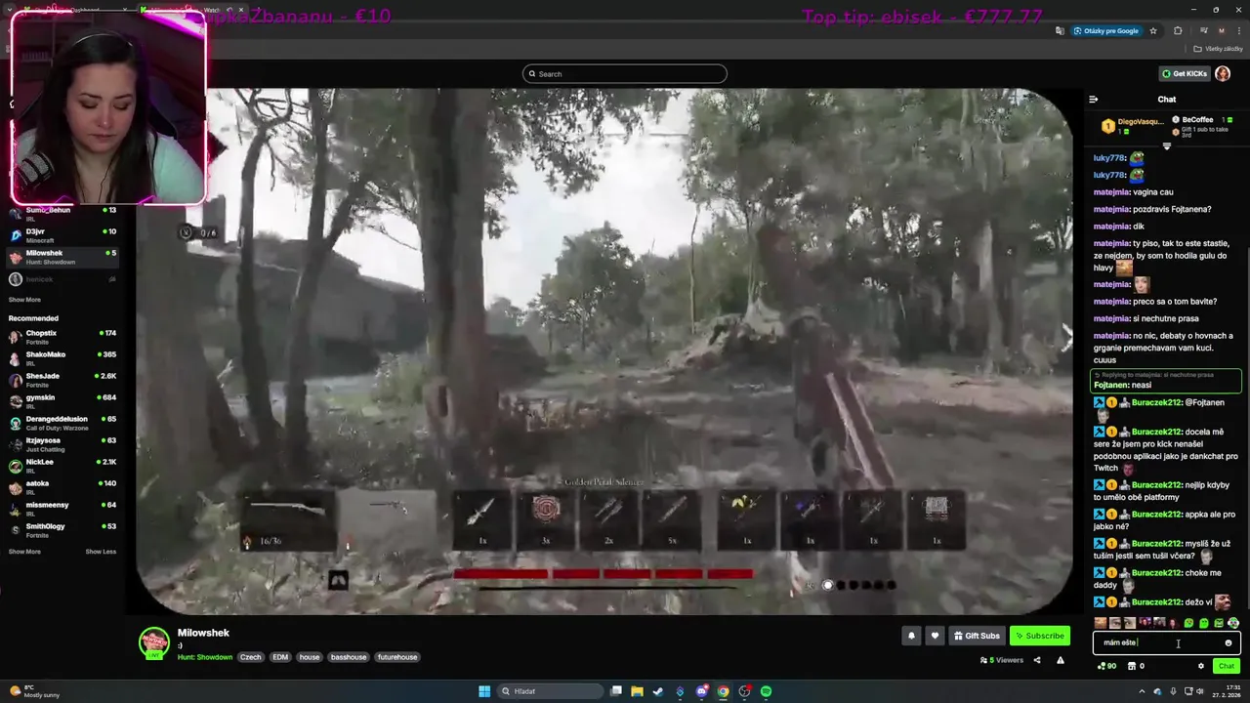Expand recommended list with Show More
The width and height of the screenshot is (1250, 703).
click(24, 552)
